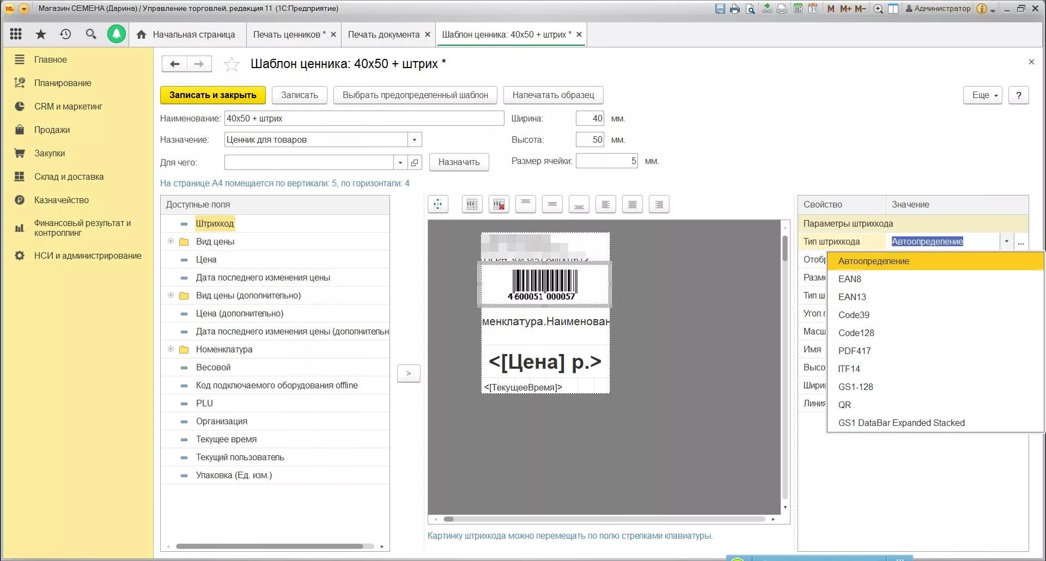Align text to top in template editor
The image size is (1046, 561).
tap(526, 204)
